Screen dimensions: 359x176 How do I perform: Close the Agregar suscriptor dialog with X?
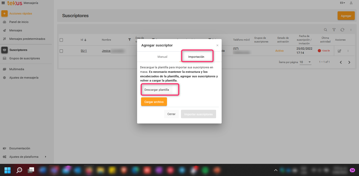pos(217,45)
